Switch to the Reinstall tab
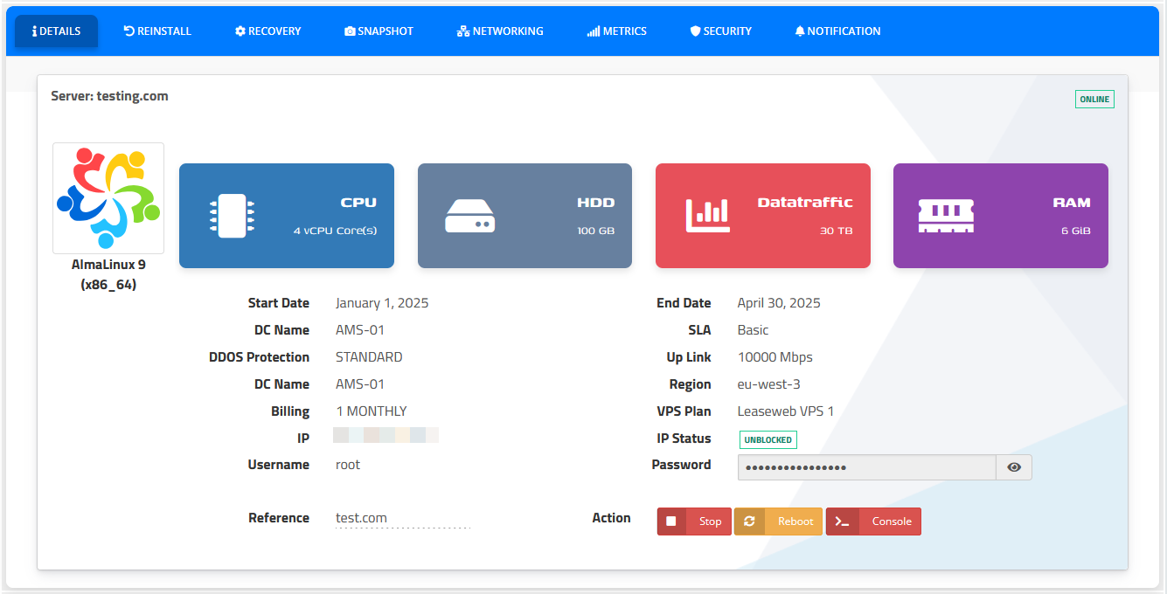The height and width of the screenshot is (594, 1167). tap(157, 31)
